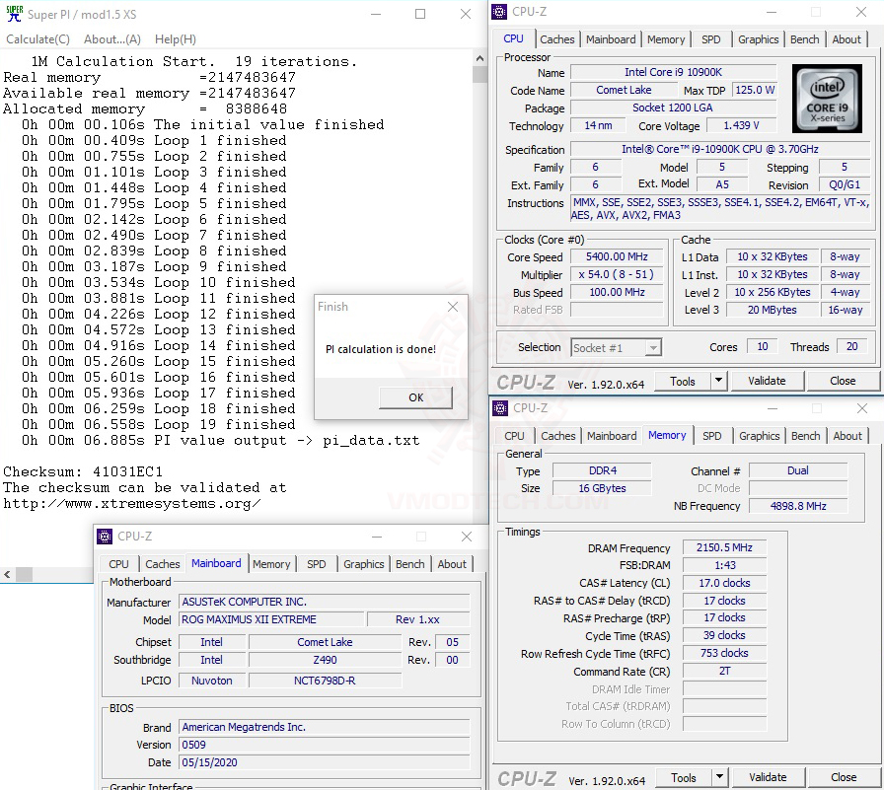Click OK in the Pi calculation done dialog
This screenshot has width=884, height=790.
pyautogui.click(x=415, y=397)
